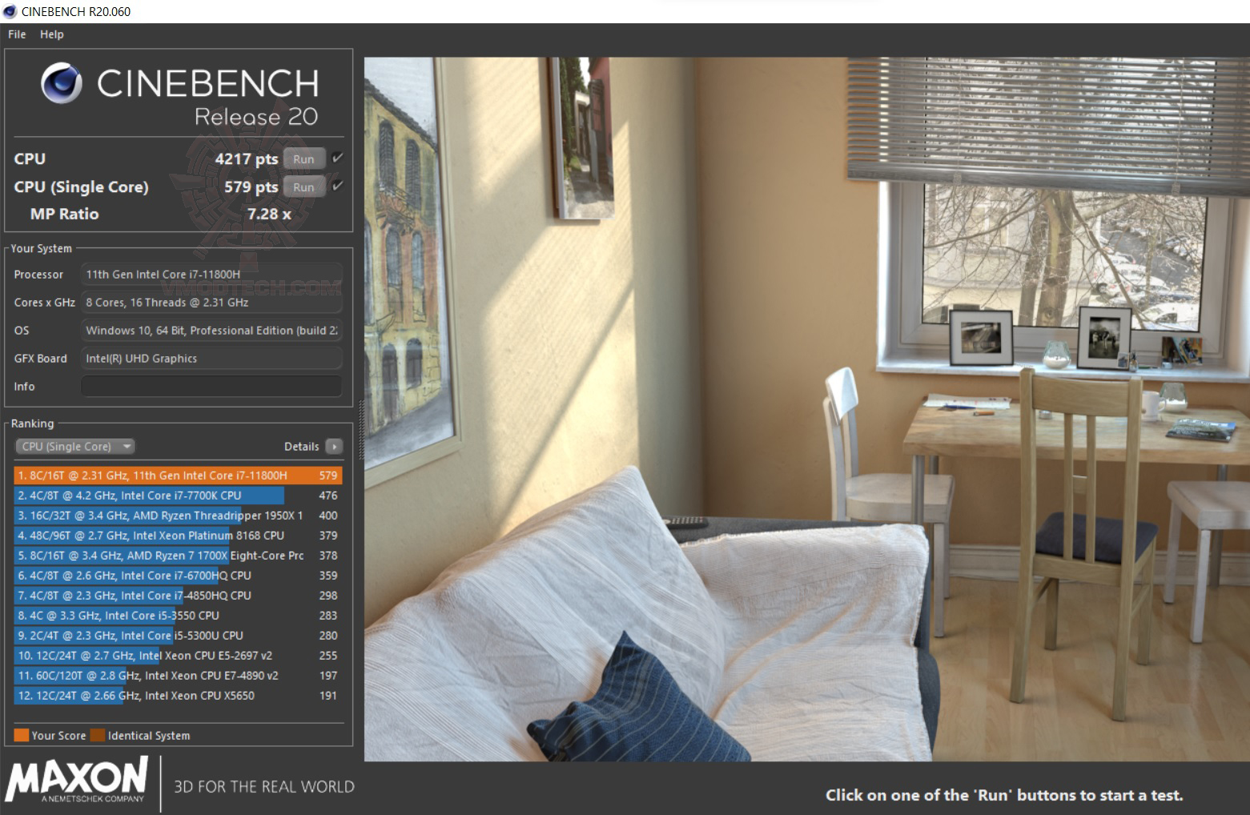Click the MAXON logo

tap(77, 780)
